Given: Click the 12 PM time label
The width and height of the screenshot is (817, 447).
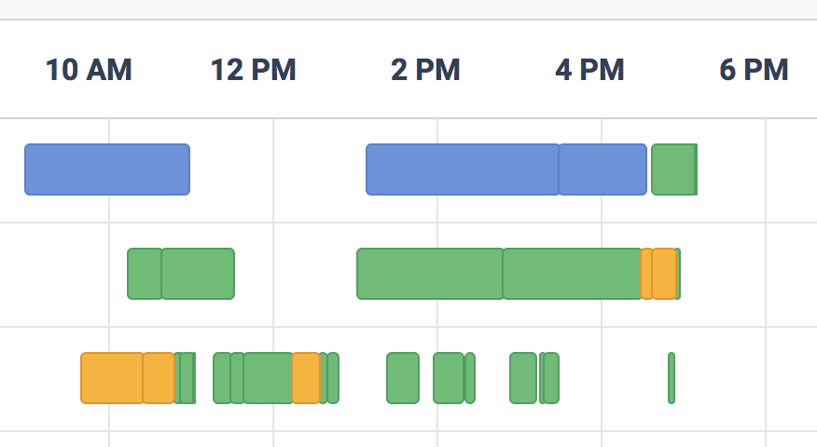Looking at the screenshot, I should coord(253,70).
